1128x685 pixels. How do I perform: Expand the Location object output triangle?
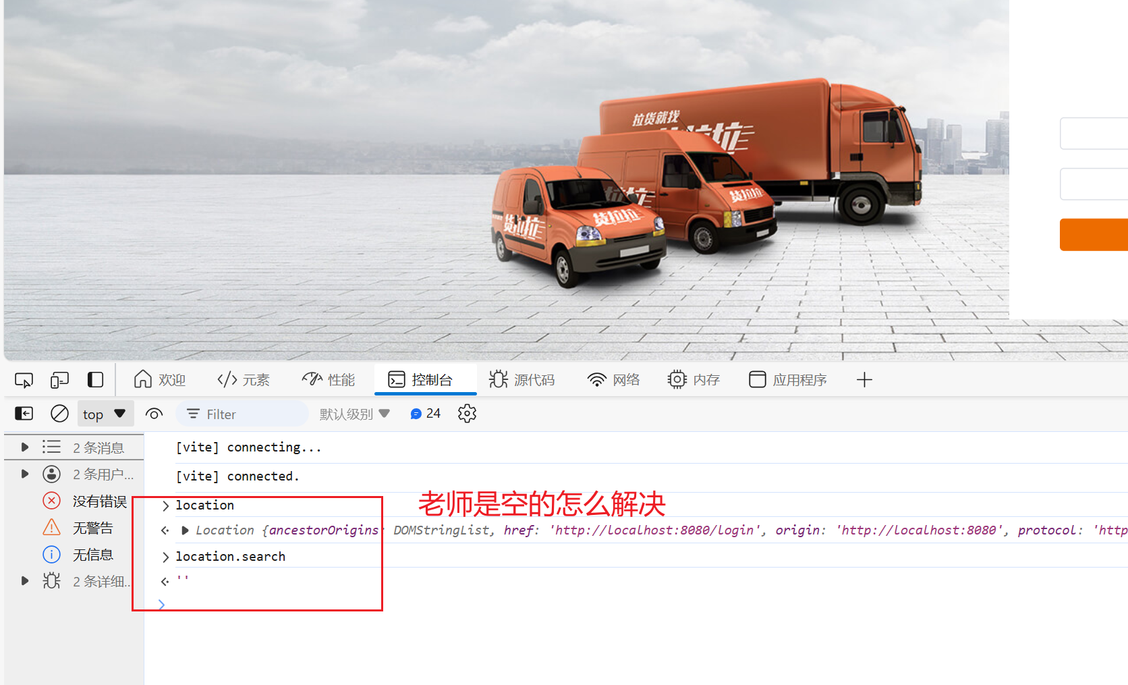tap(185, 530)
